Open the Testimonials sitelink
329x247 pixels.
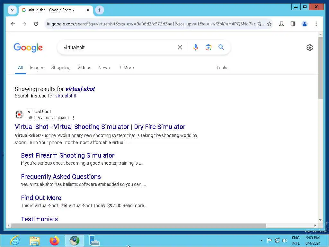coord(39,219)
